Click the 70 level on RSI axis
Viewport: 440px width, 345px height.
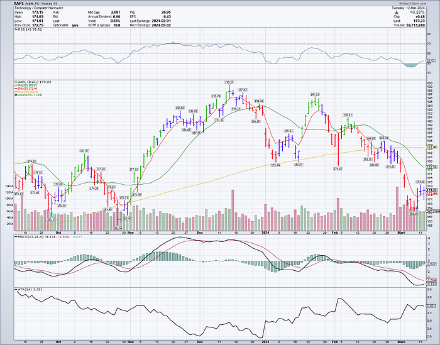click(x=429, y=44)
